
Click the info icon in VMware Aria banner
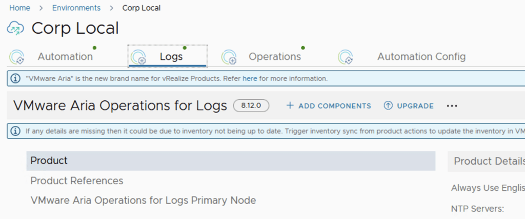[x=15, y=79]
